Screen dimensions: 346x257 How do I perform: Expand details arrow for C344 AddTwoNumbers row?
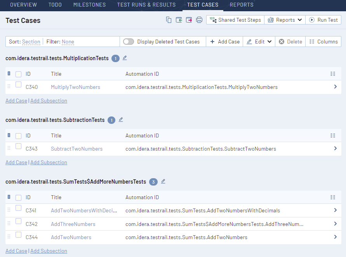coord(336,237)
